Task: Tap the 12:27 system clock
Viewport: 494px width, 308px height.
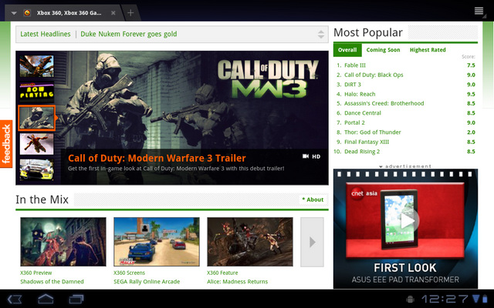Action: tap(445, 299)
